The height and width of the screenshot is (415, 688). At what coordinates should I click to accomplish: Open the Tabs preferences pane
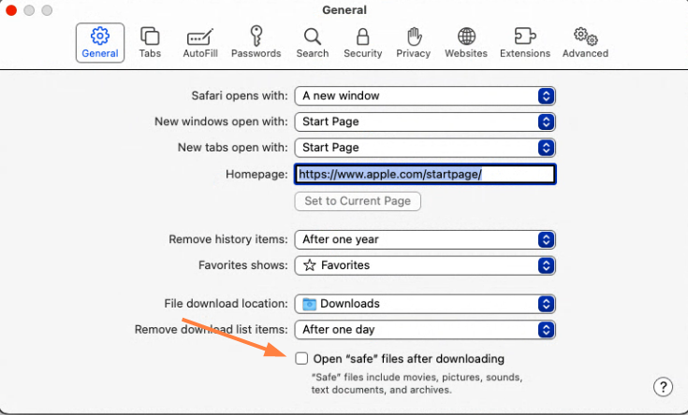150,42
